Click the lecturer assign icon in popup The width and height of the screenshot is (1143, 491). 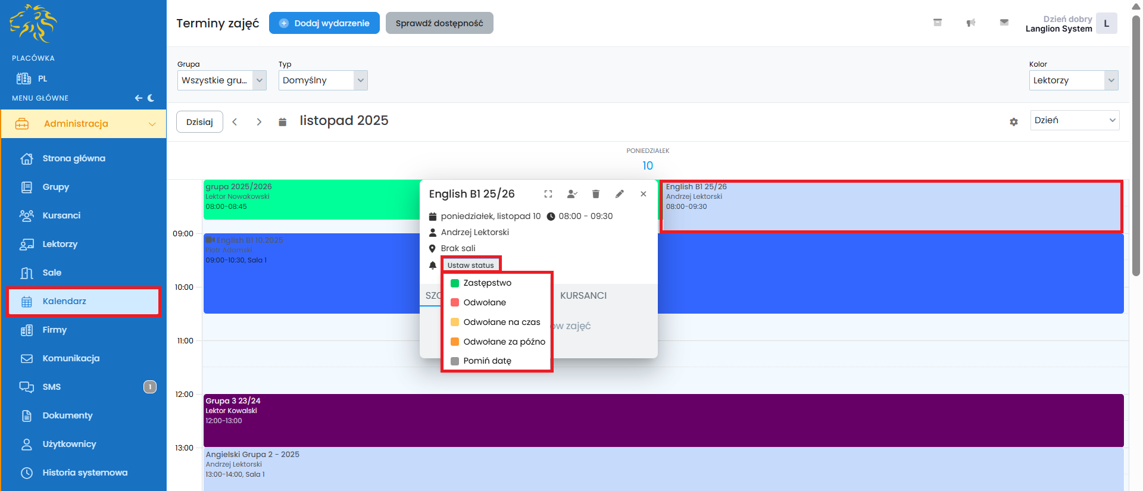click(x=572, y=194)
